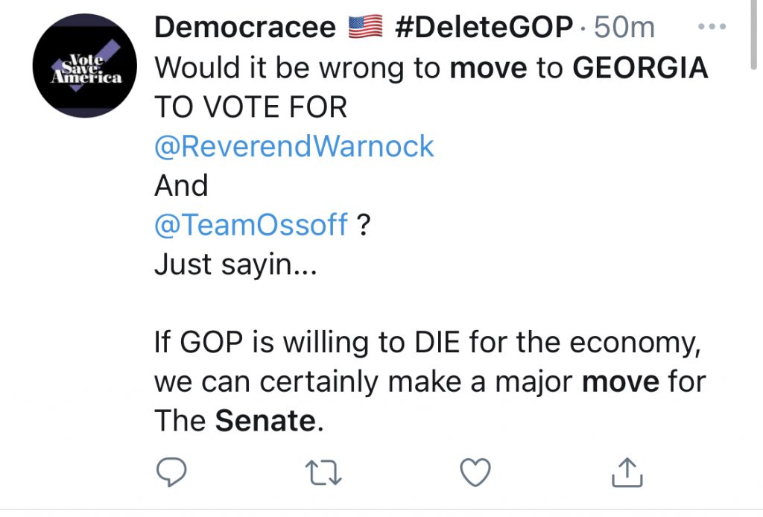Select the #DeleteGOP text in the header
The width and height of the screenshot is (763, 517).
[x=484, y=27]
